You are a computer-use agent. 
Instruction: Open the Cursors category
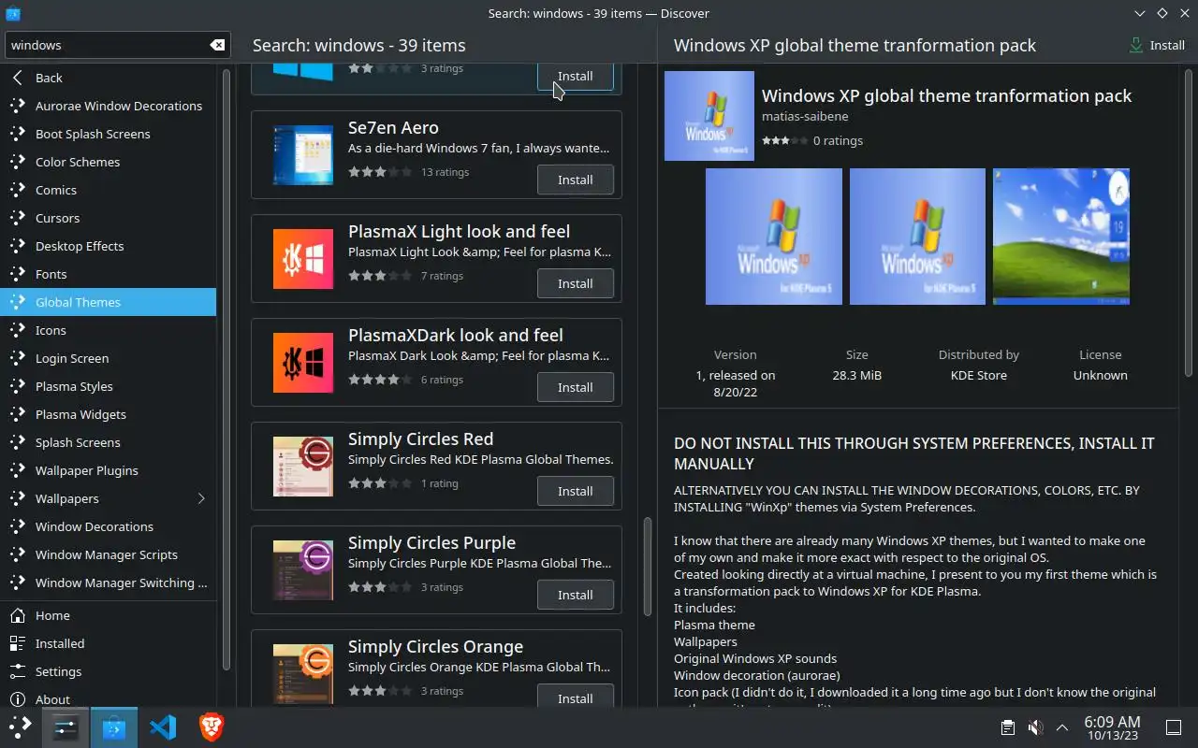[x=109, y=218]
